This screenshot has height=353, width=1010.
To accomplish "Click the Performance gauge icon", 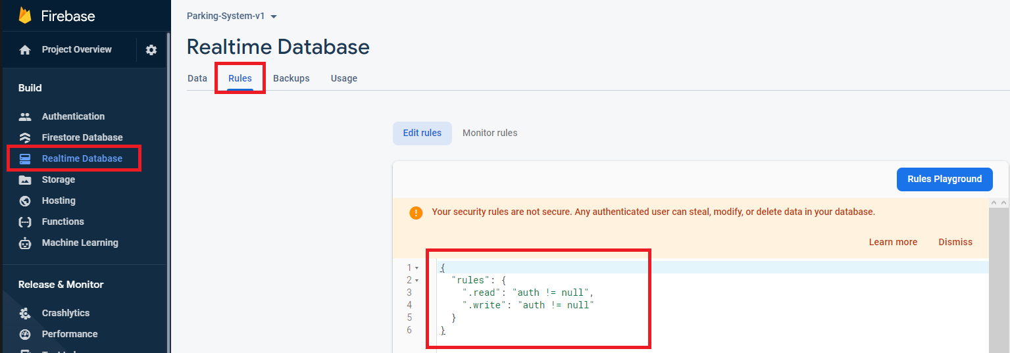I will (x=25, y=334).
